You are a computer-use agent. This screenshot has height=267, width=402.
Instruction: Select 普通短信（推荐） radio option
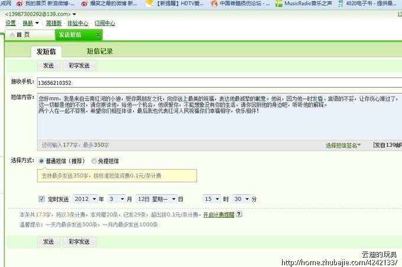pos(41,161)
